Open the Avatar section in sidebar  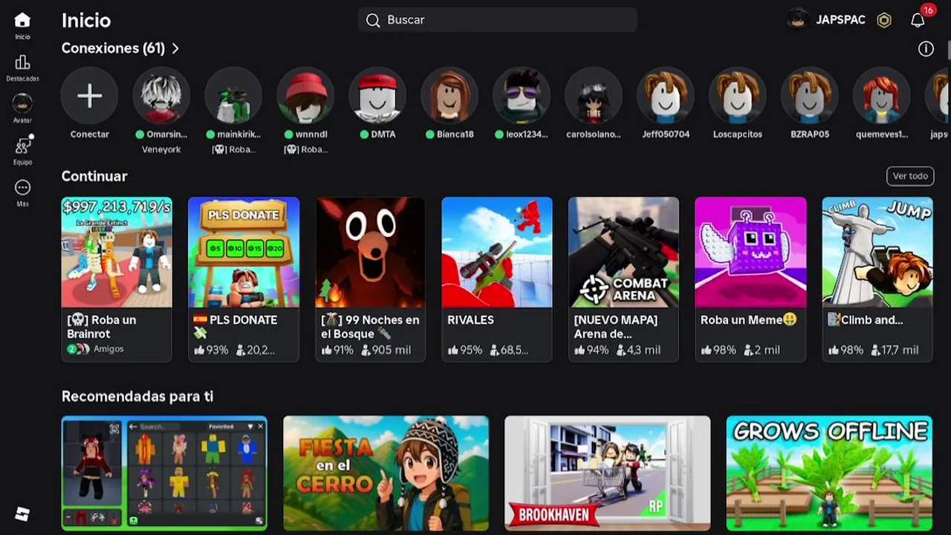tap(22, 103)
